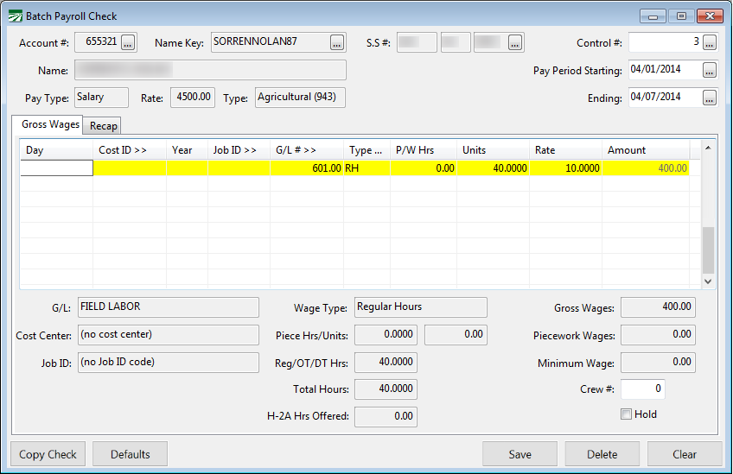Click the Batch Payroll Check app icon
This screenshot has height=474, width=733.
coord(15,16)
